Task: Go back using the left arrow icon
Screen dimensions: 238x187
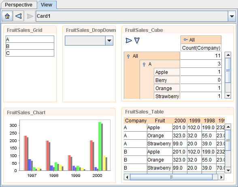Action: tap(19, 16)
